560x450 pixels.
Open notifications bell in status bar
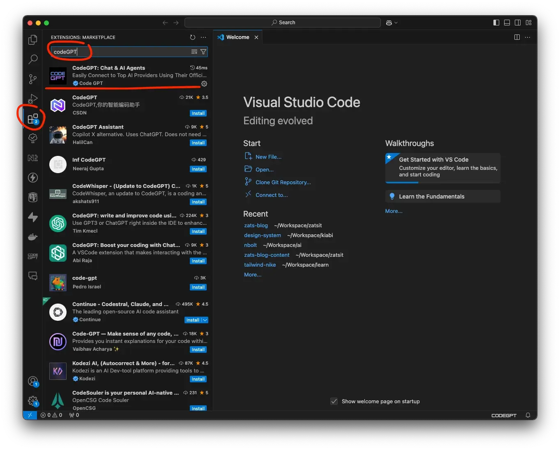pos(528,415)
